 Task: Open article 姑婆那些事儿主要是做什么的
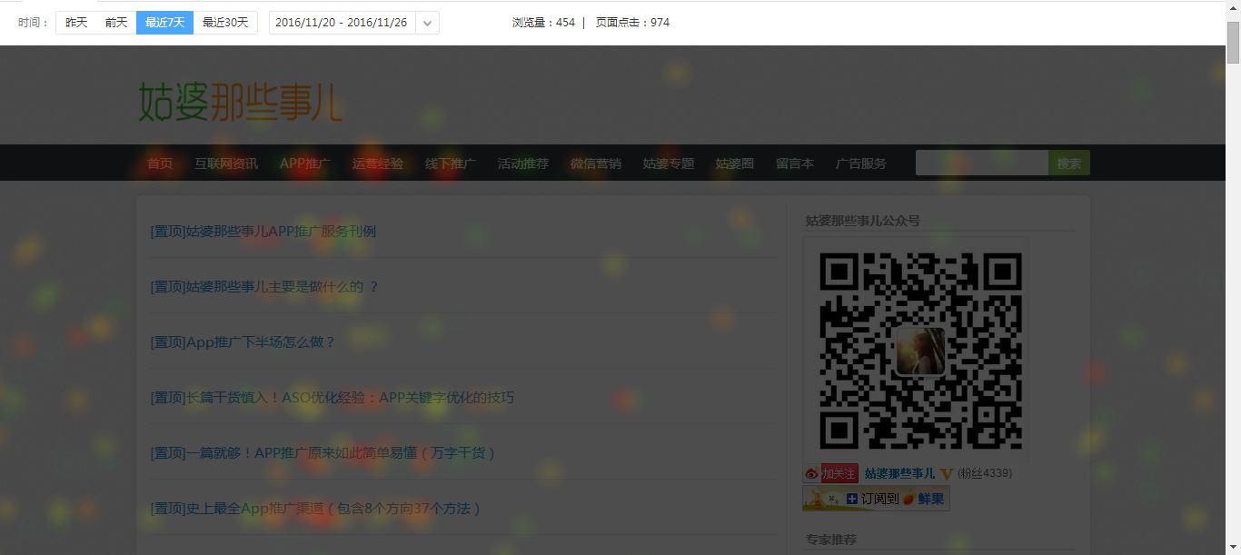(264, 286)
